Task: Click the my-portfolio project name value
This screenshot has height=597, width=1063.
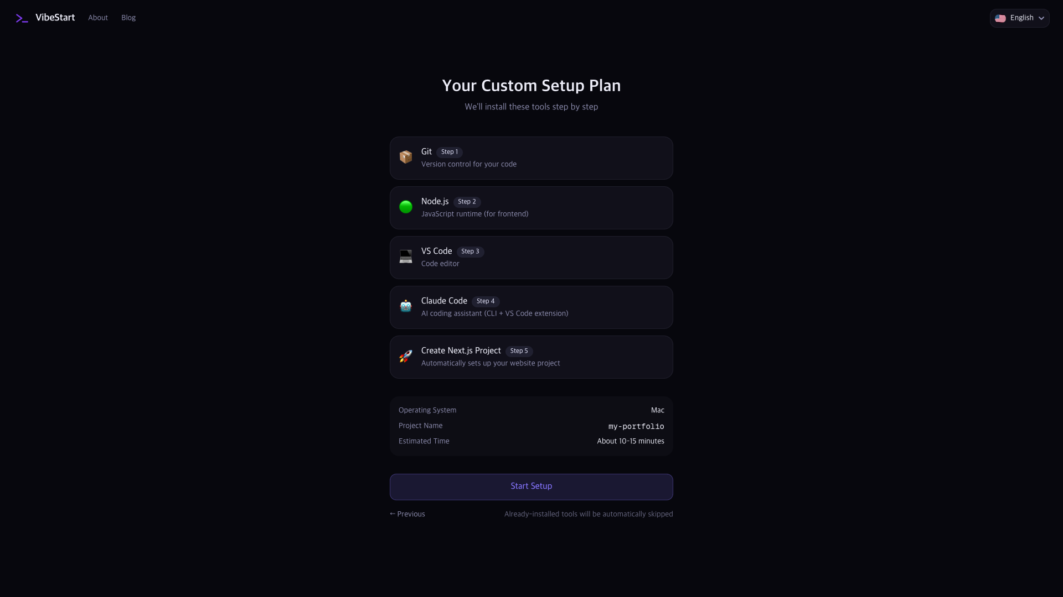Action: [636, 426]
